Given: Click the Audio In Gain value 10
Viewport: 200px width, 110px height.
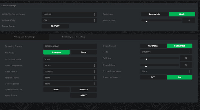Looking at the screenshot, I should pos(189,20).
